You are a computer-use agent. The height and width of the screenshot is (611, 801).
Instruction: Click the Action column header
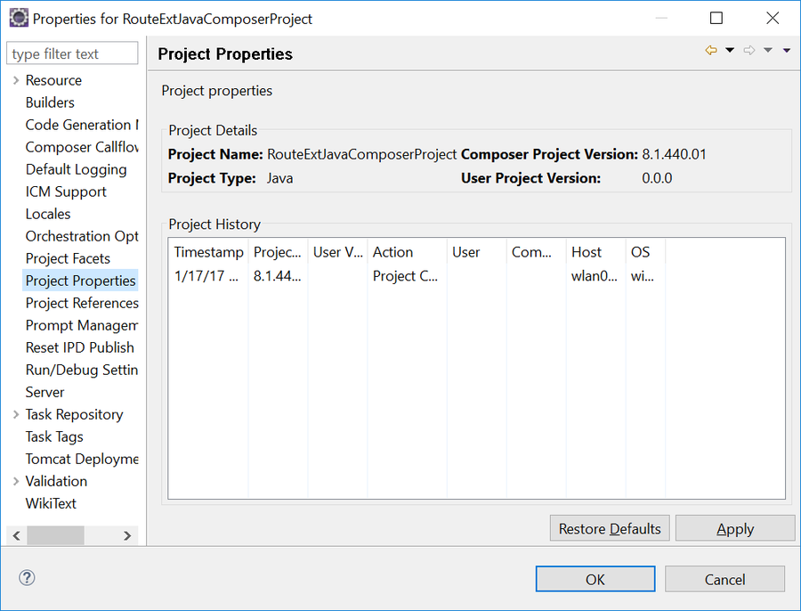(407, 252)
